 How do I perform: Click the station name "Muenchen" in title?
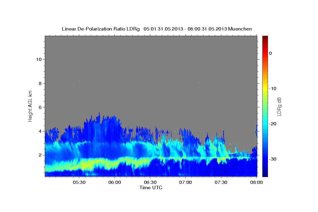[x=240, y=29]
